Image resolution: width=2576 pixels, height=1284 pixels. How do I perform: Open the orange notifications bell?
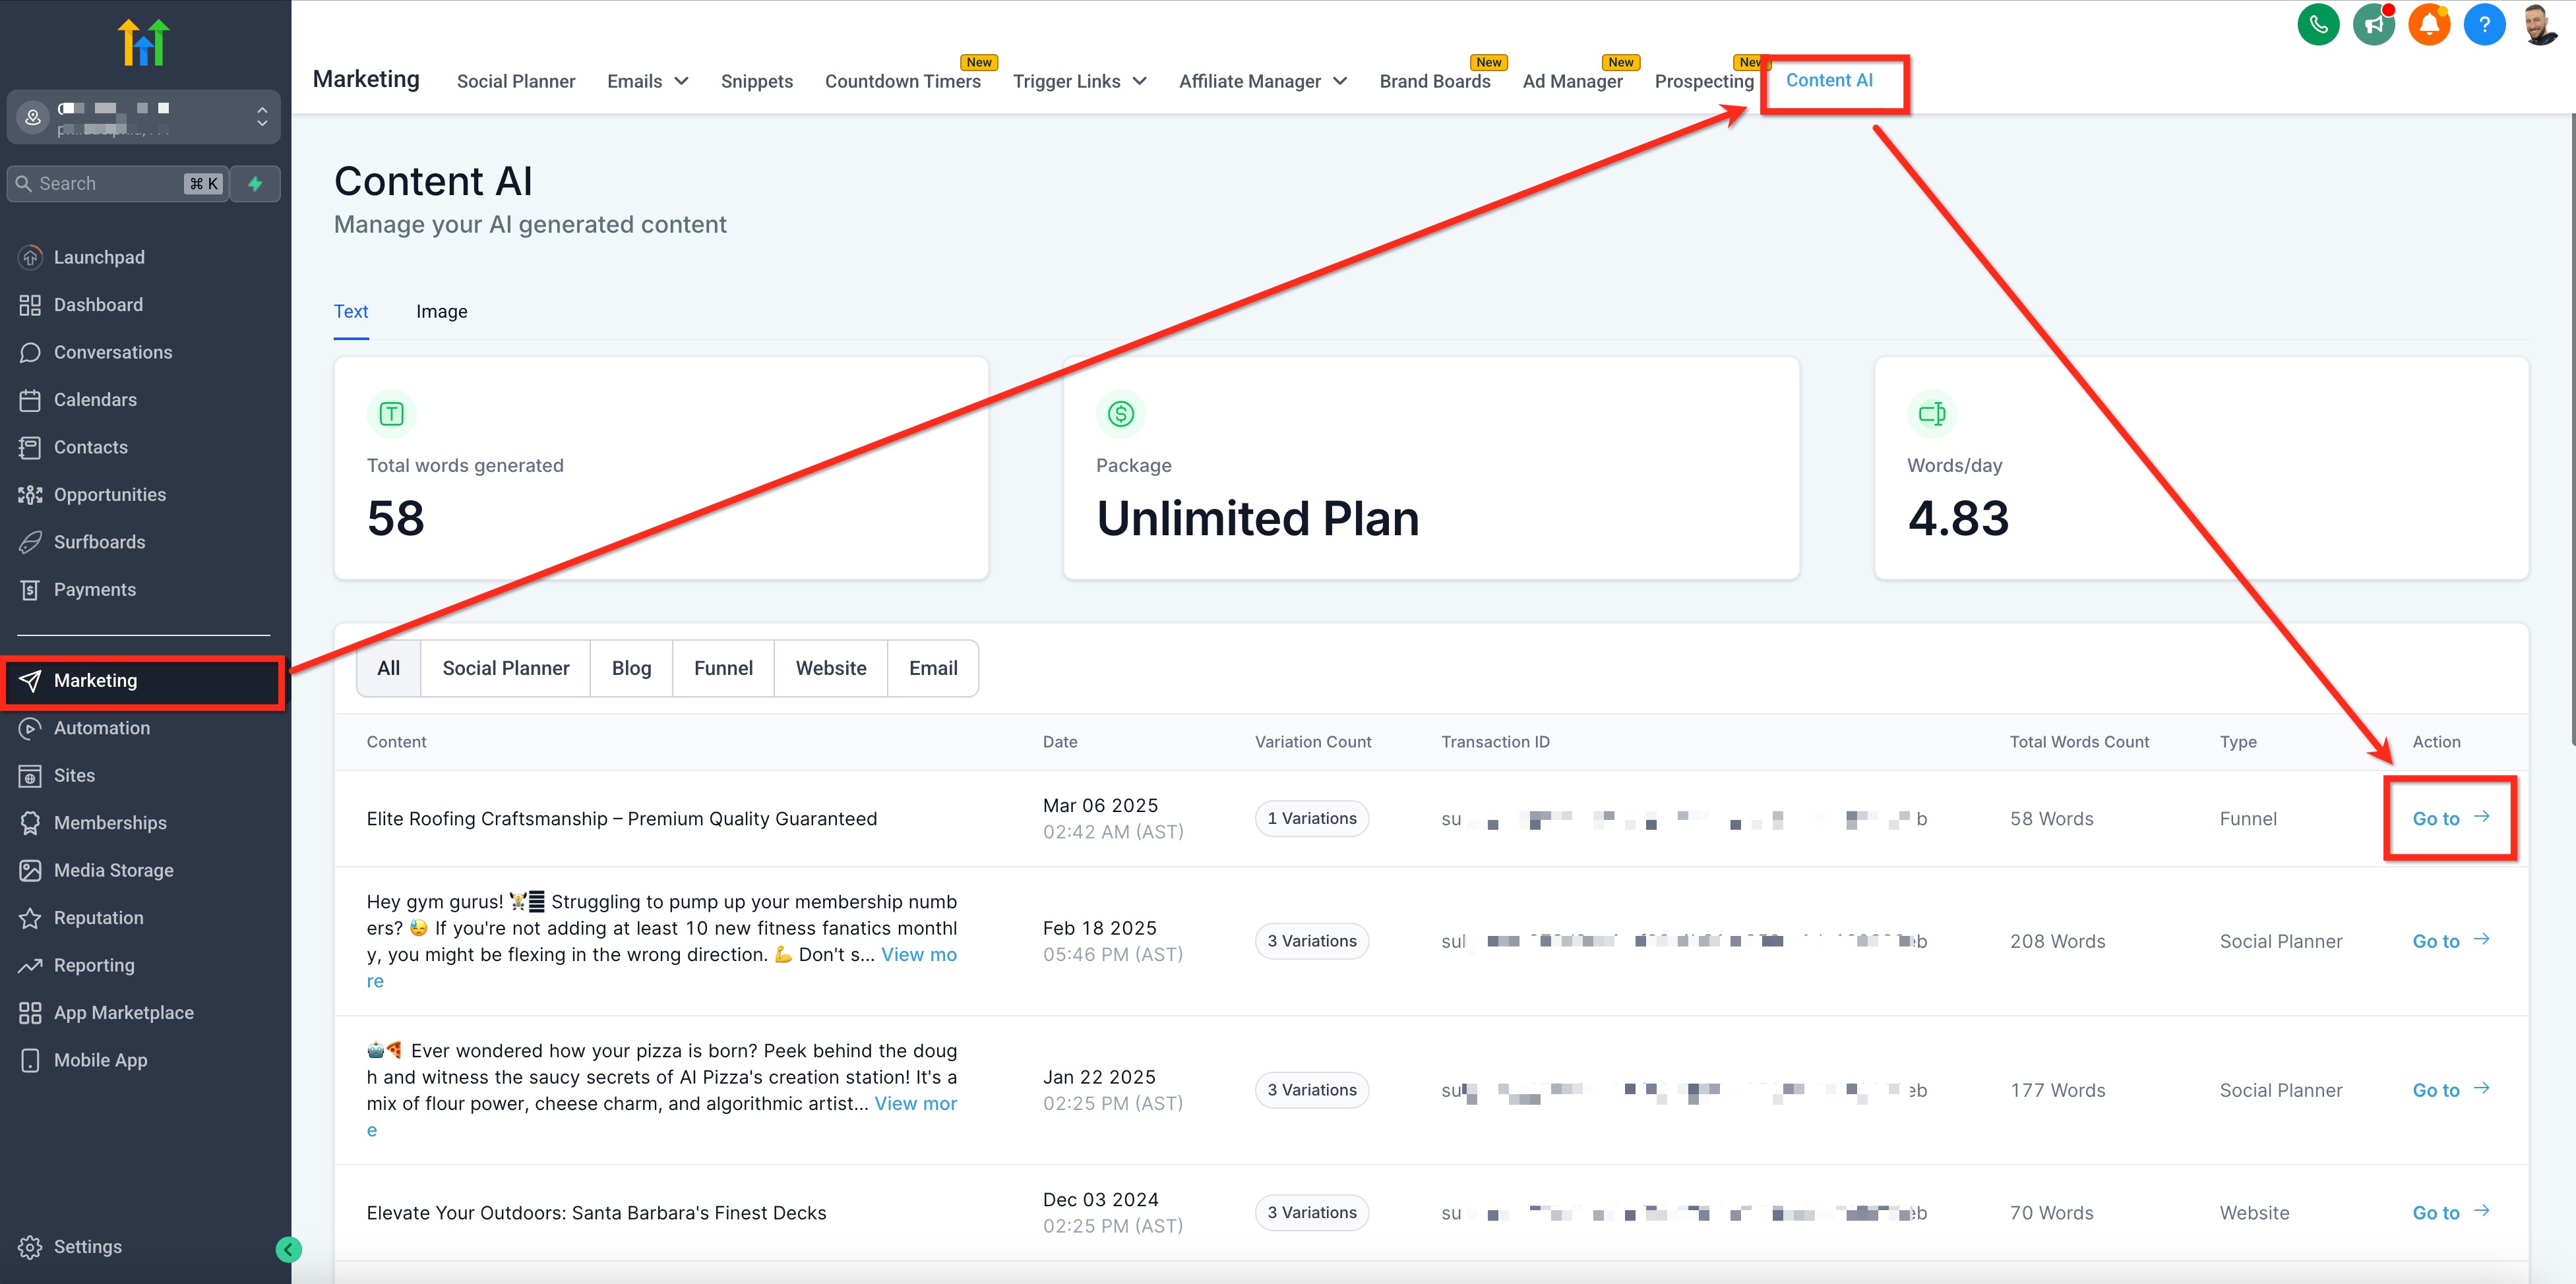click(2428, 25)
